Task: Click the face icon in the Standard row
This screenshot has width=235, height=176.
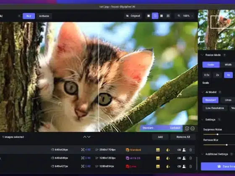Action: [184, 150]
